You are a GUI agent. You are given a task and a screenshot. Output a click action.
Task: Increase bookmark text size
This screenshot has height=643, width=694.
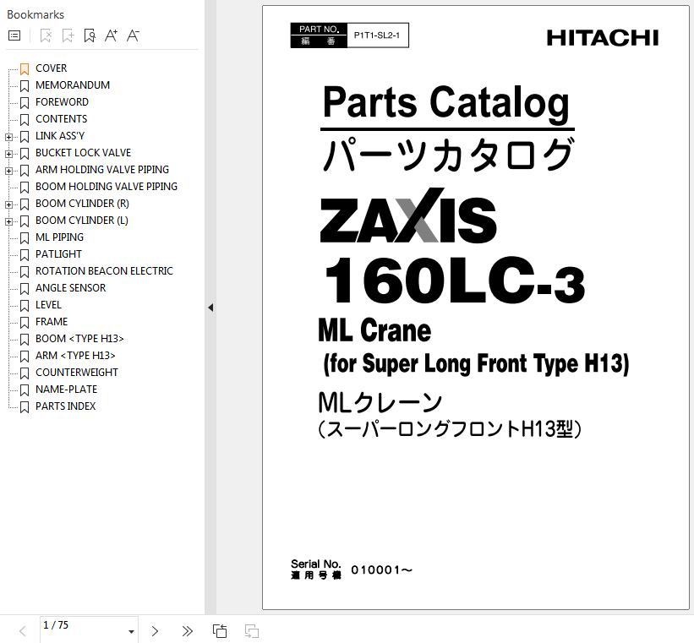pos(111,35)
